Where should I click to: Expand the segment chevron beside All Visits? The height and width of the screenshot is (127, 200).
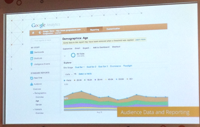coord(65,56)
